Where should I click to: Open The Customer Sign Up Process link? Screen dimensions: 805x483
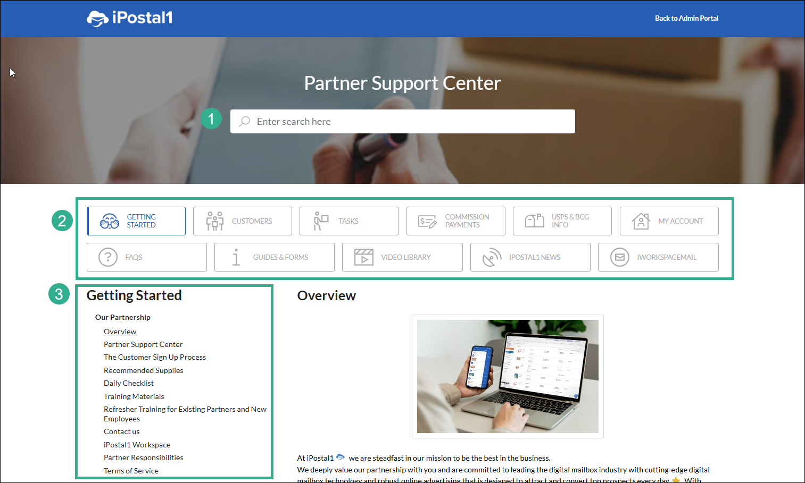point(155,357)
